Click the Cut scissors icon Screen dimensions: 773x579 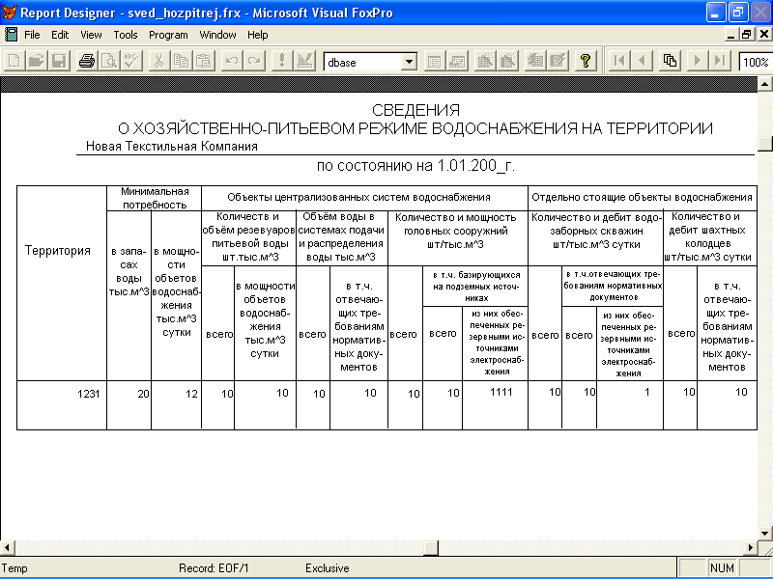tap(157, 61)
